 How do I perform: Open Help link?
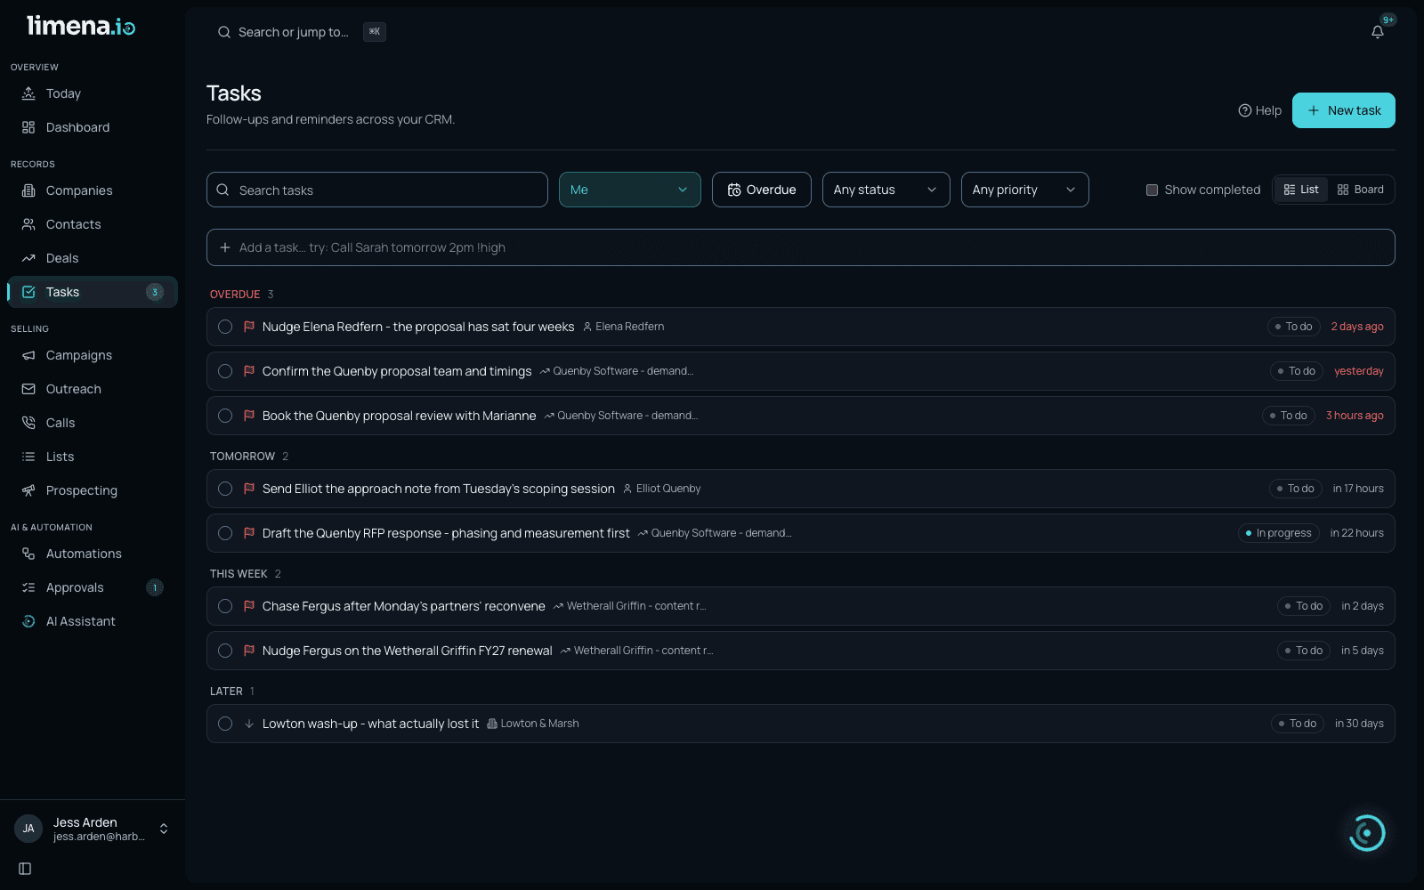1260,110
